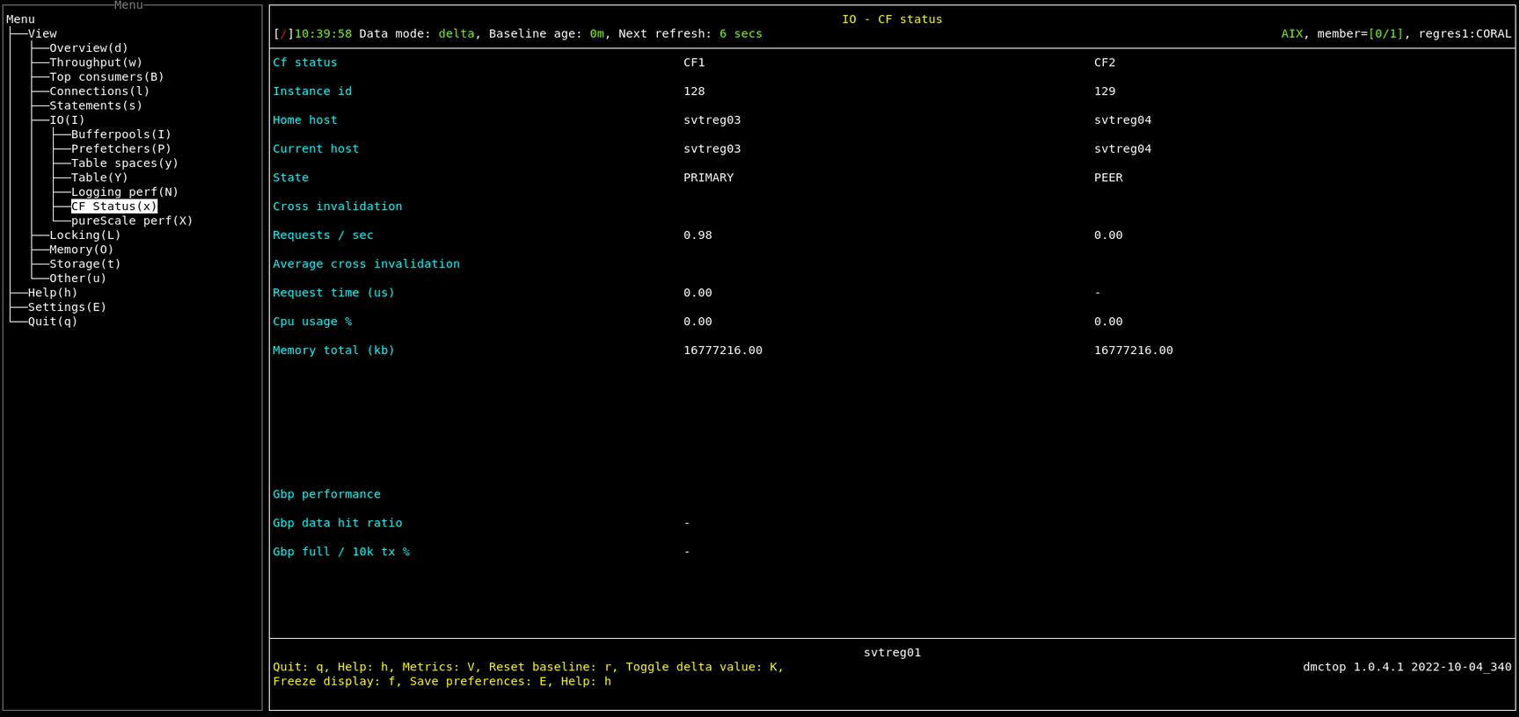Viewport: 1520px width, 717px height.
Task: Select the highlighted CF Status(x) entry
Action: [x=114, y=206]
